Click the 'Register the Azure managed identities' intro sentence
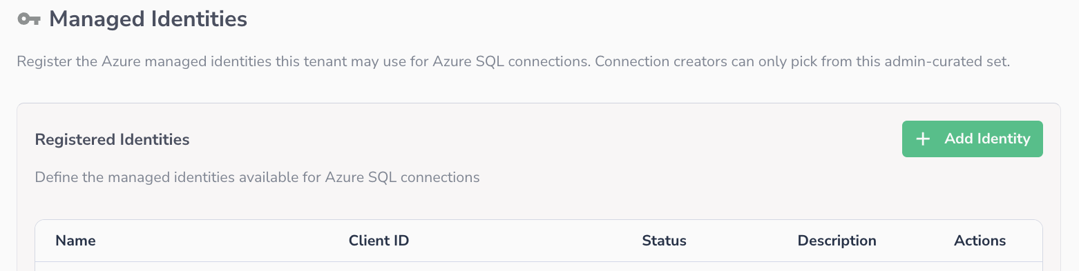The image size is (1079, 271). coord(304,61)
